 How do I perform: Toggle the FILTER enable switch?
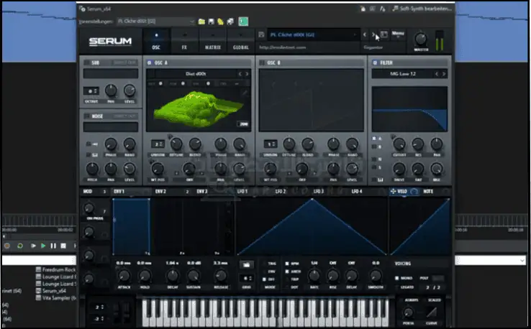tap(376, 62)
